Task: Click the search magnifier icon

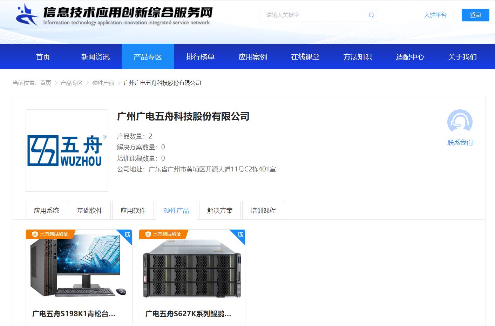Action: (371, 15)
